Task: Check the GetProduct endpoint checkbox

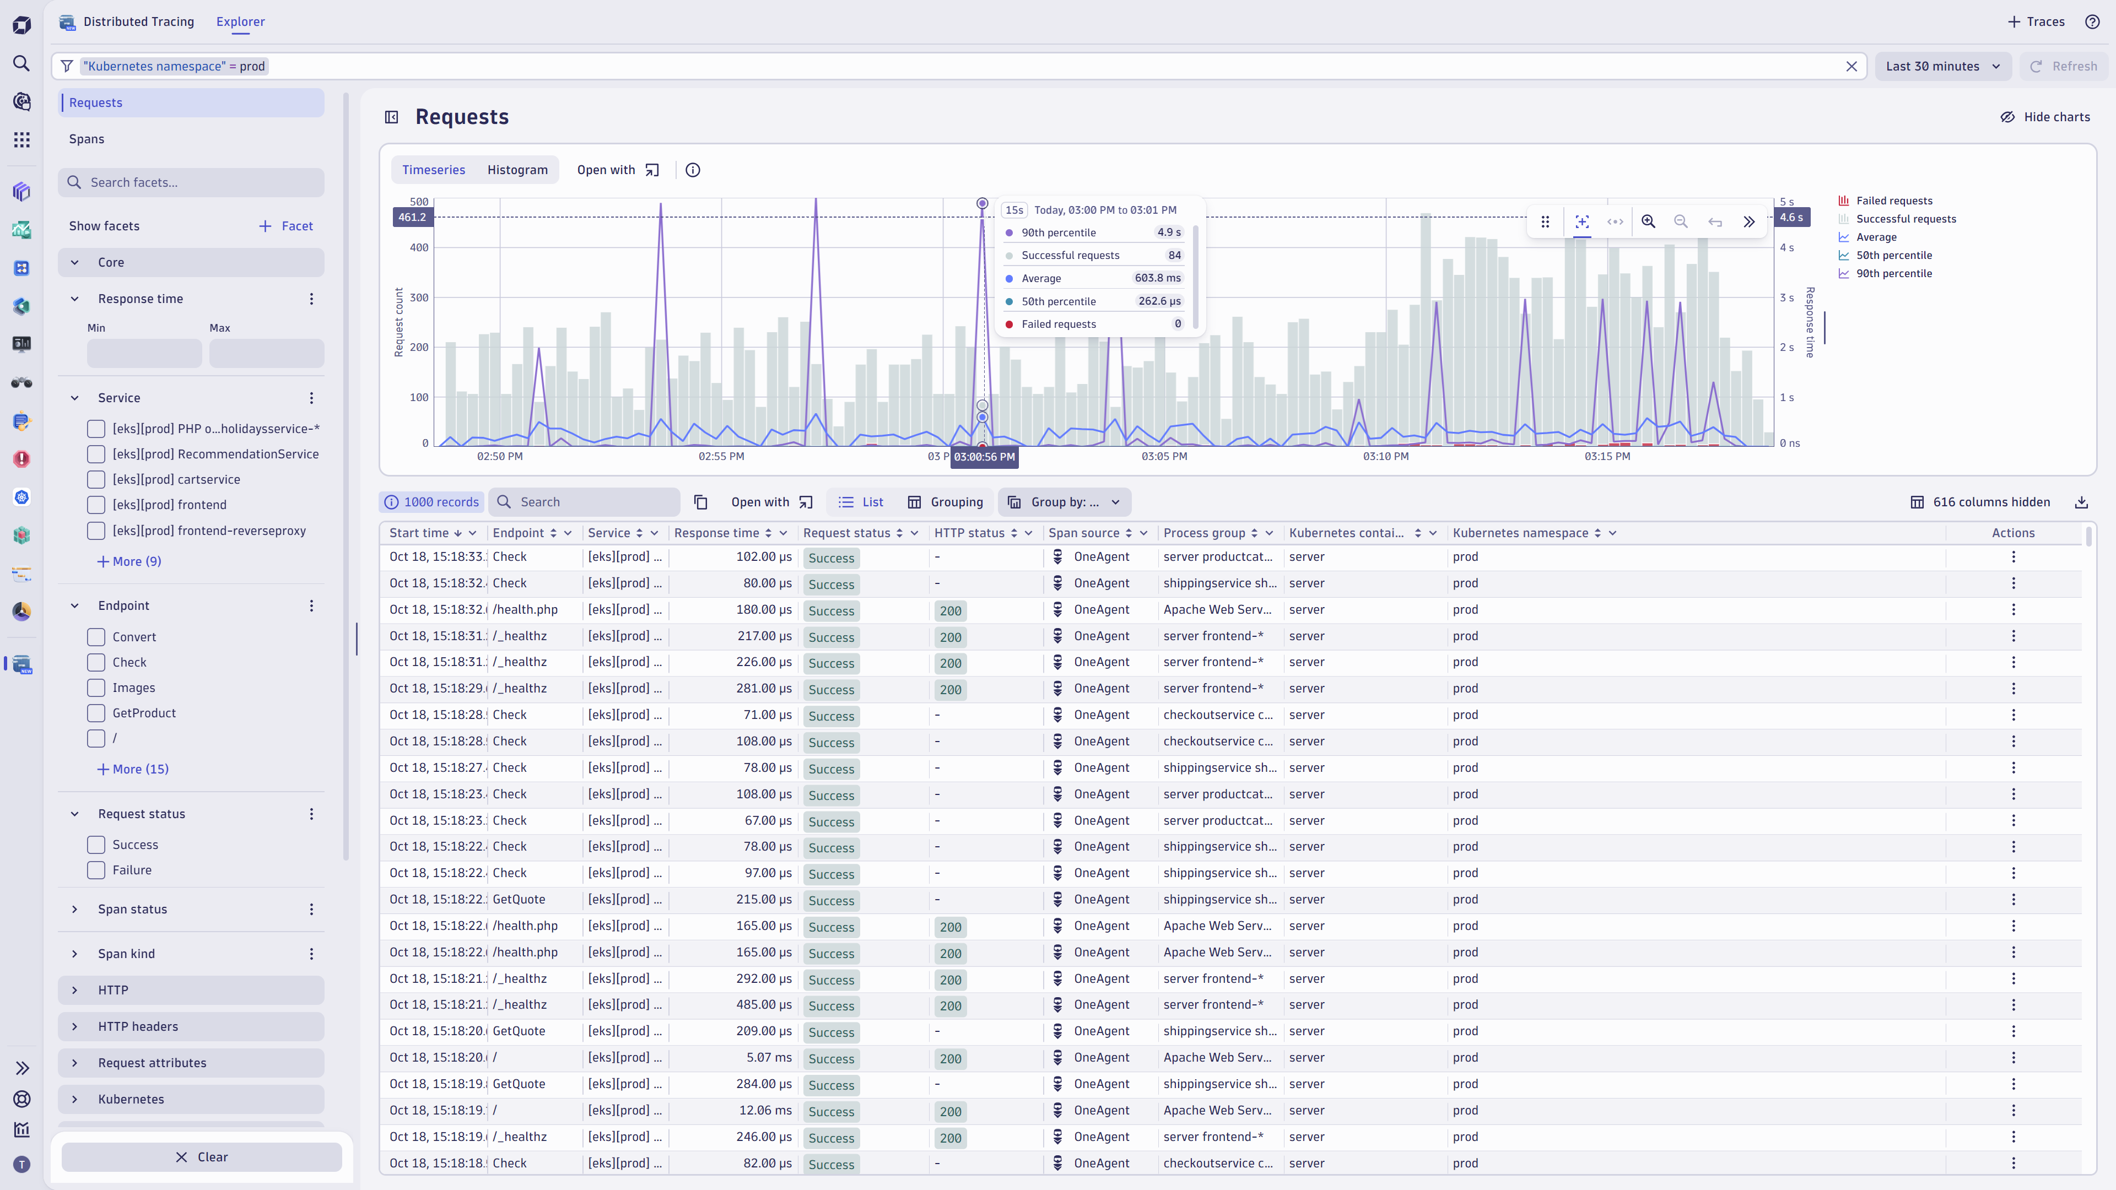Action: (x=95, y=713)
